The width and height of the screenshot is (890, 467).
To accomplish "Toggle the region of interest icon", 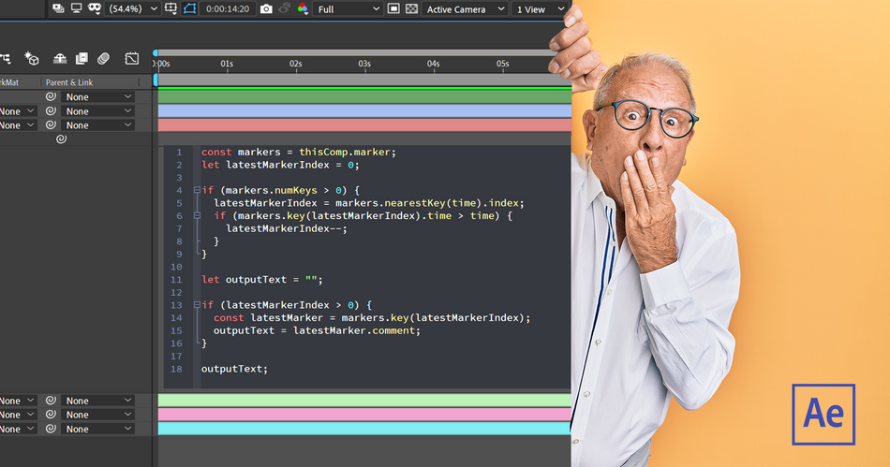I will point(393,9).
